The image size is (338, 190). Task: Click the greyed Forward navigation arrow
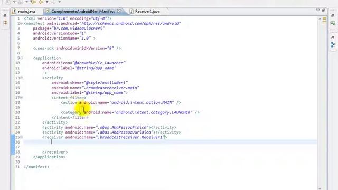click(x=53, y=2)
